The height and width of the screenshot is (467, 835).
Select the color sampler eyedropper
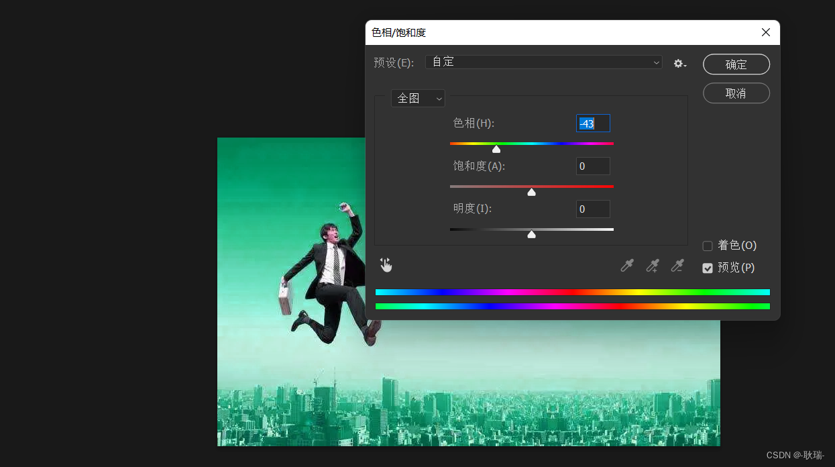pos(626,265)
